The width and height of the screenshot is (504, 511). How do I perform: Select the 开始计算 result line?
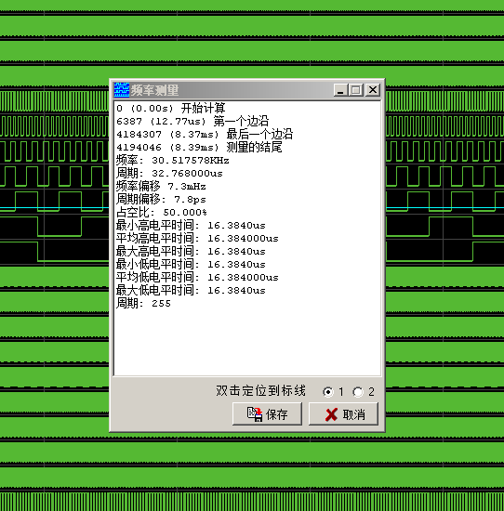[x=171, y=108]
